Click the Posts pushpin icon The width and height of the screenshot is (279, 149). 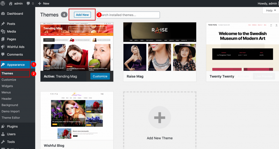tap(3, 24)
